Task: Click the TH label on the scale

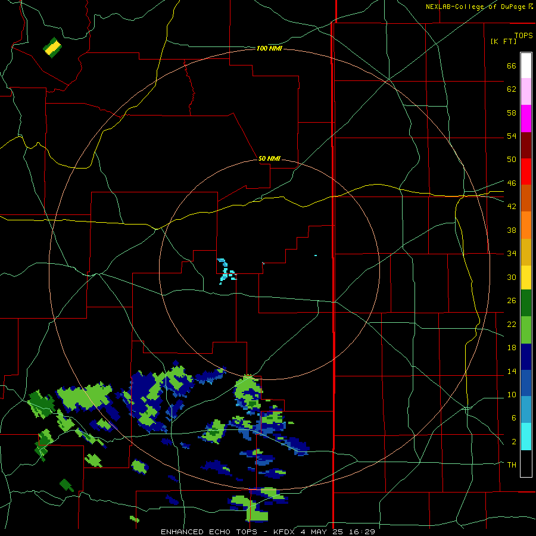Action: coord(512,465)
